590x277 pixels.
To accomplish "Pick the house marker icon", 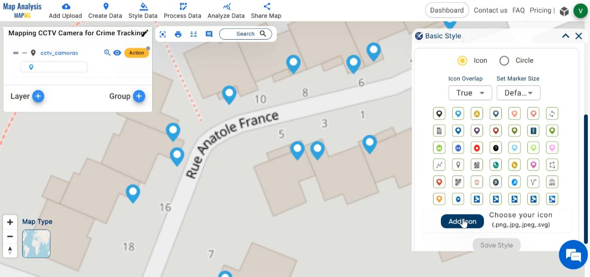I will (477, 182).
